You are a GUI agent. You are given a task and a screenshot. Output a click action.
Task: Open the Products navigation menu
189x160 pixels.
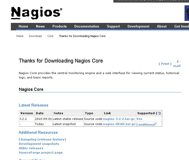[x=60, y=26]
